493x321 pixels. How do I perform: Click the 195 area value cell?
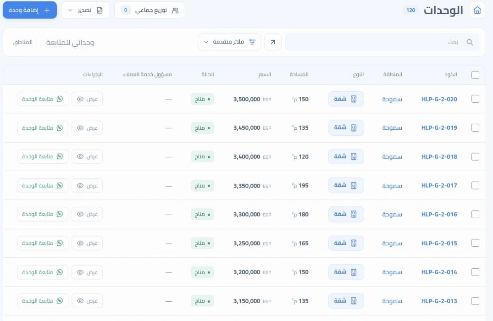click(300, 186)
